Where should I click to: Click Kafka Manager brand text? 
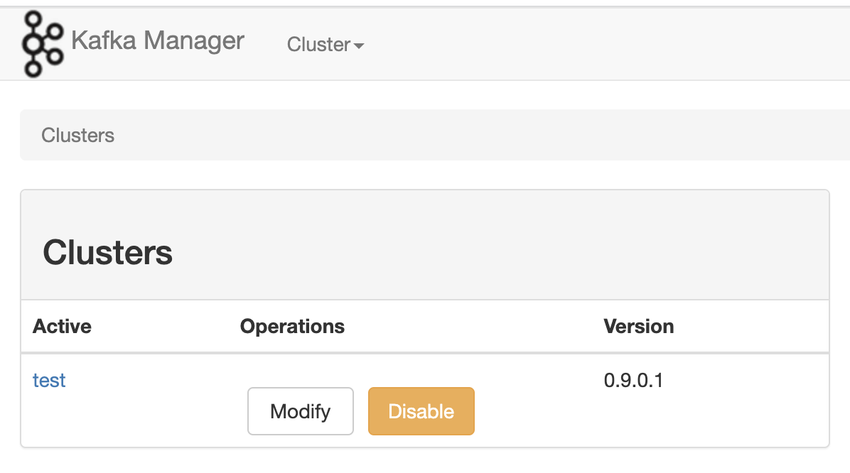(157, 40)
